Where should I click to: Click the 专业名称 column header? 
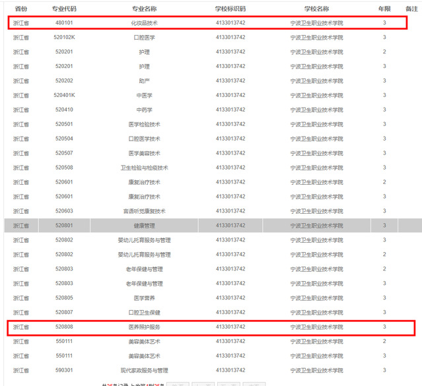144,9
